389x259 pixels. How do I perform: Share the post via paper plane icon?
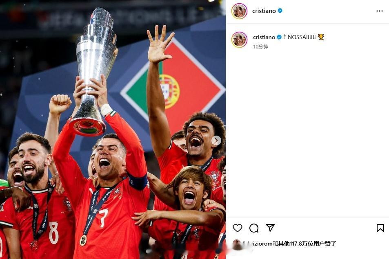(x=270, y=228)
